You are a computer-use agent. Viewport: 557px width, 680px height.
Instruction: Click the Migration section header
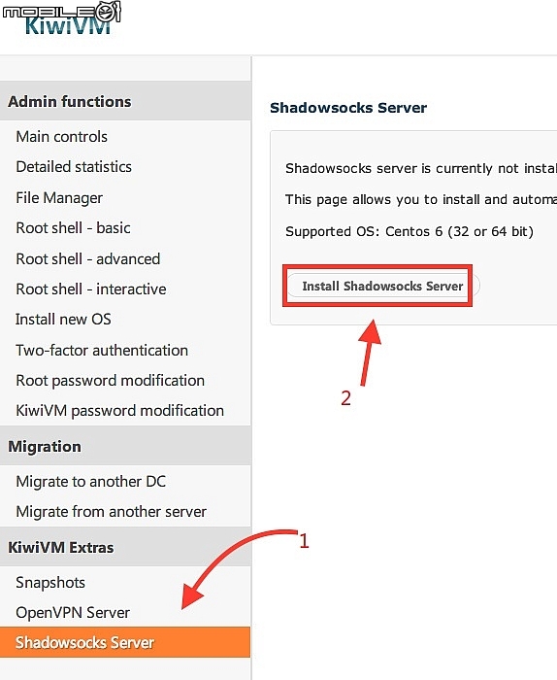point(125,446)
